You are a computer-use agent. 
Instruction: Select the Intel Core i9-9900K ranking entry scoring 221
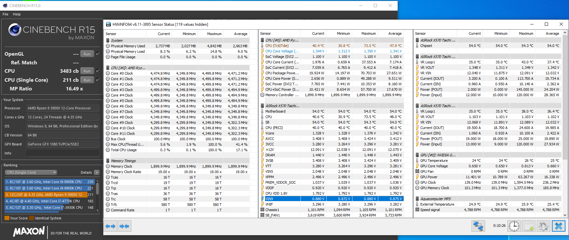(x=49, y=188)
